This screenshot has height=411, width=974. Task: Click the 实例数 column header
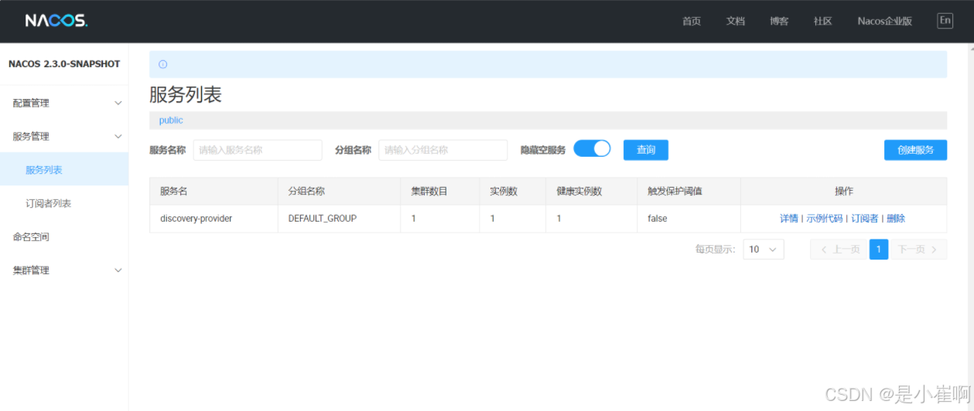tap(512, 191)
